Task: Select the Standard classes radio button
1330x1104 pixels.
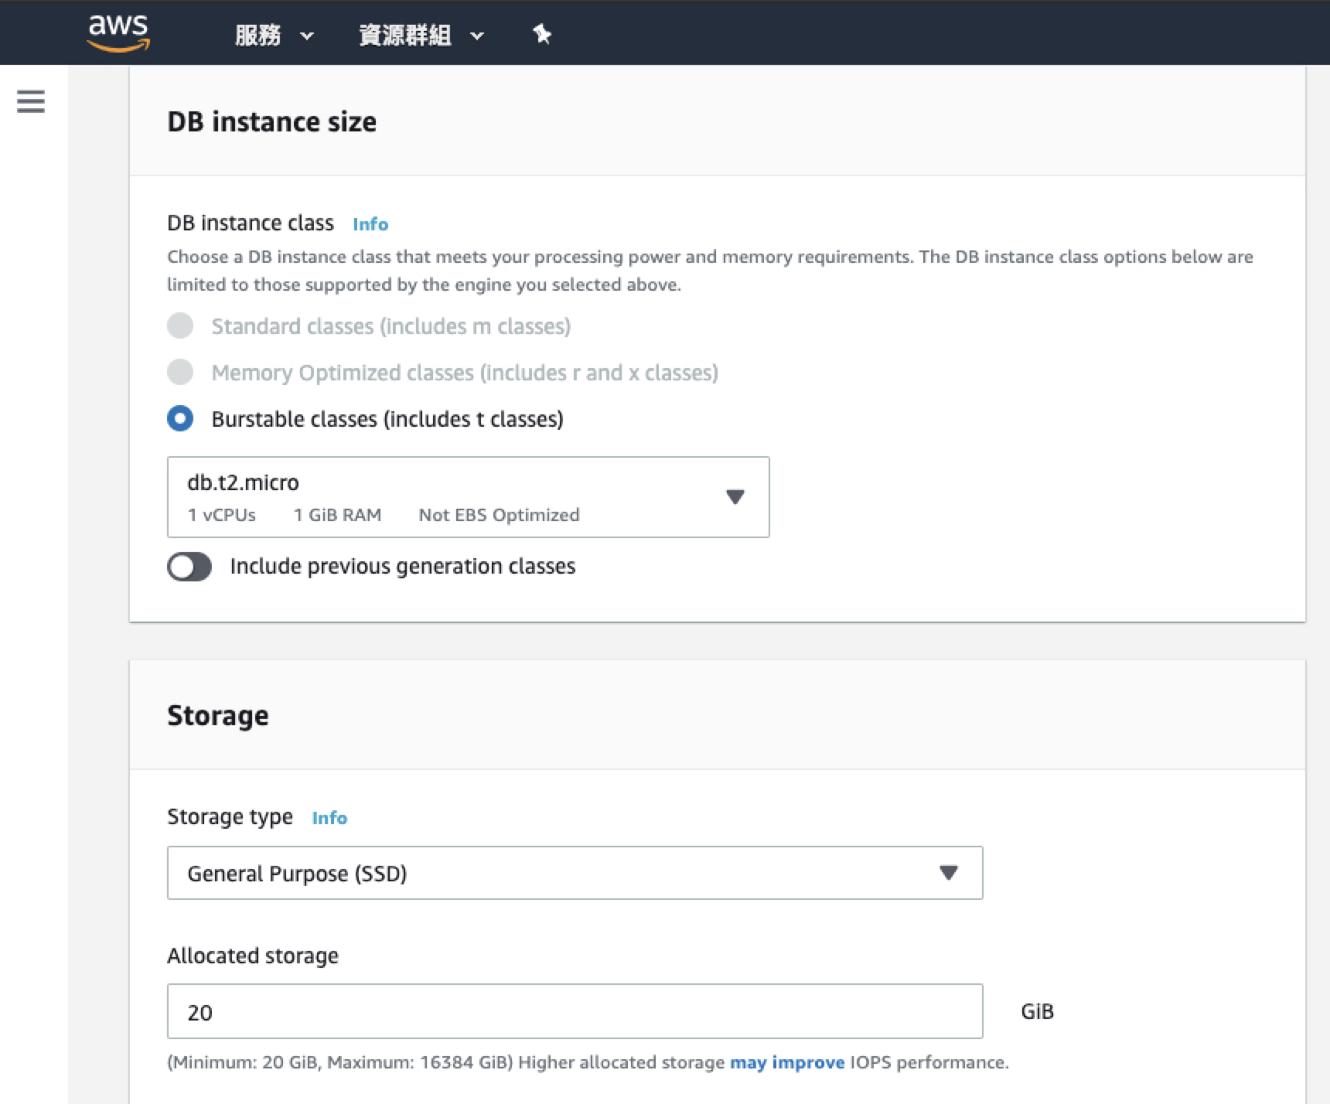Action: [x=180, y=325]
